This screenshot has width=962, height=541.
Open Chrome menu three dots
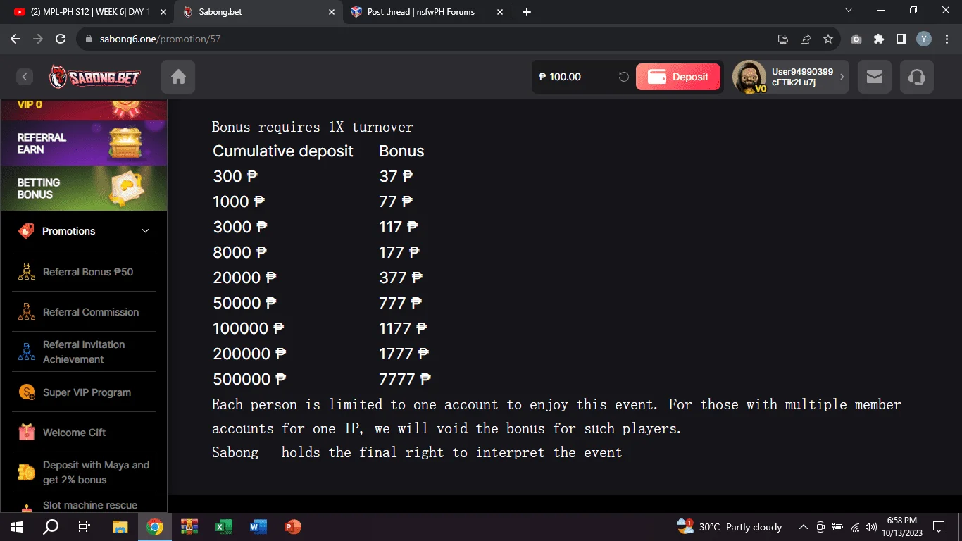point(946,39)
